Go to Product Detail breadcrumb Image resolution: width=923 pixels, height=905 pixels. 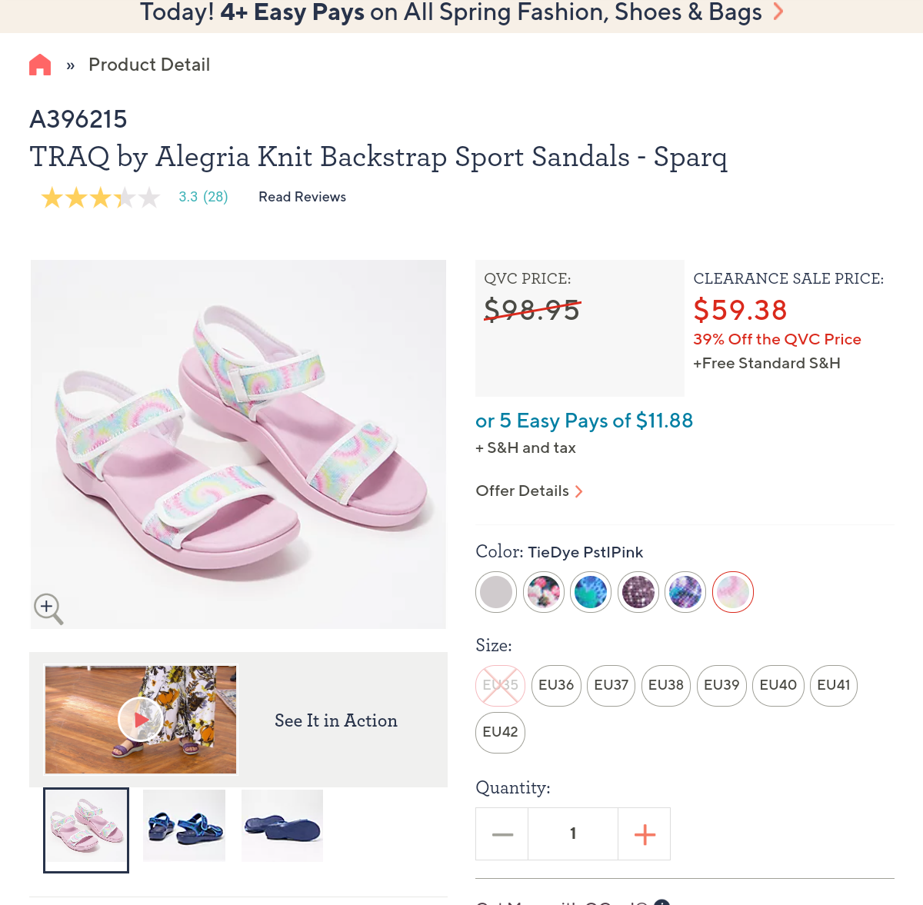pyautogui.click(x=149, y=65)
